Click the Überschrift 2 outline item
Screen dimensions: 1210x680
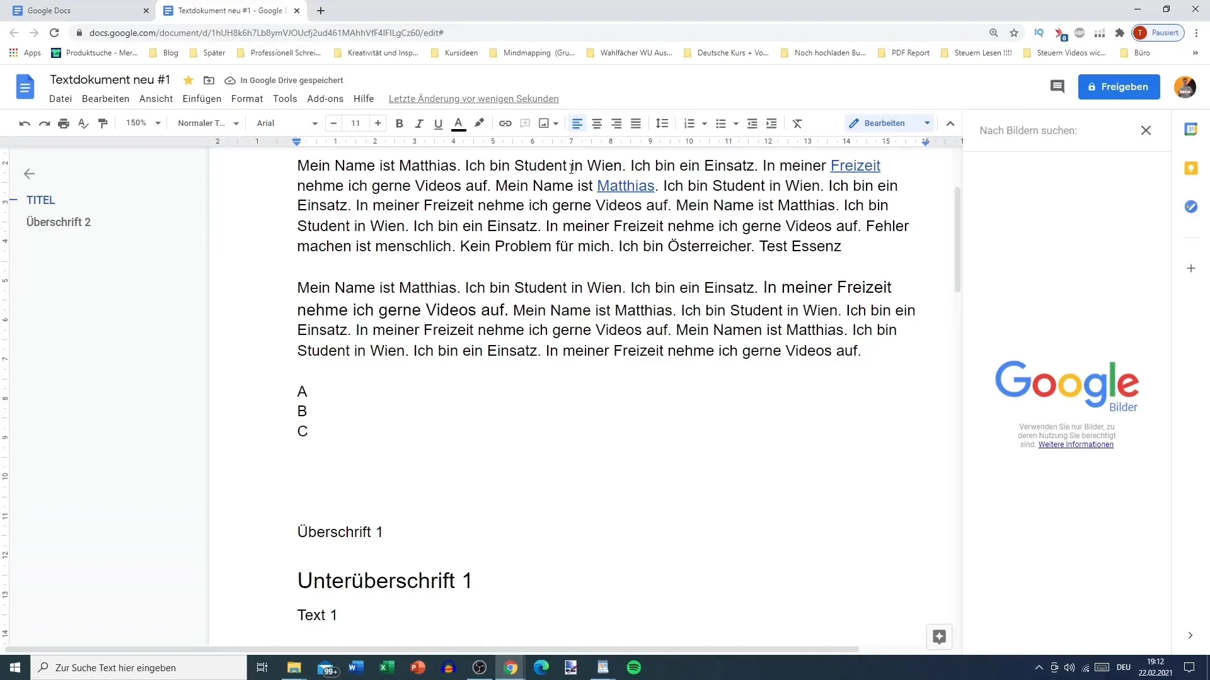point(58,222)
